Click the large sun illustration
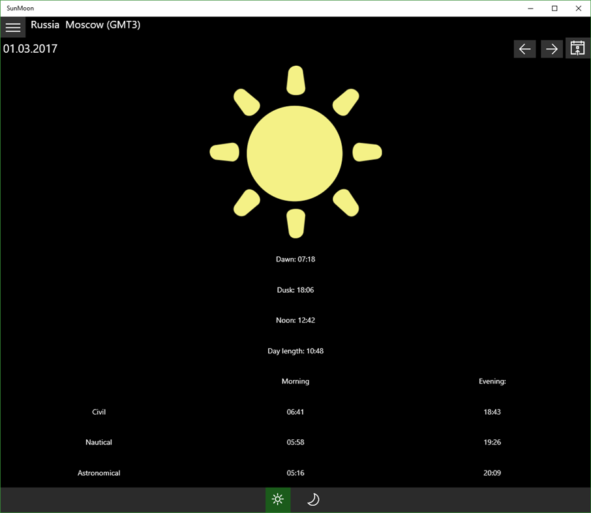Viewport: 591px width, 513px height. 295,152
